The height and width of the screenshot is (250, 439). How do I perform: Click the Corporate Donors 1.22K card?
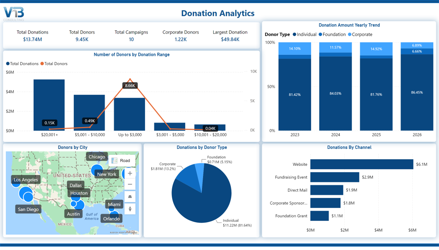pyautogui.click(x=181, y=36)
